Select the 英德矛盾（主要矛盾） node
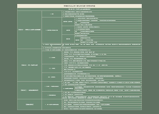 click(68, 22)
